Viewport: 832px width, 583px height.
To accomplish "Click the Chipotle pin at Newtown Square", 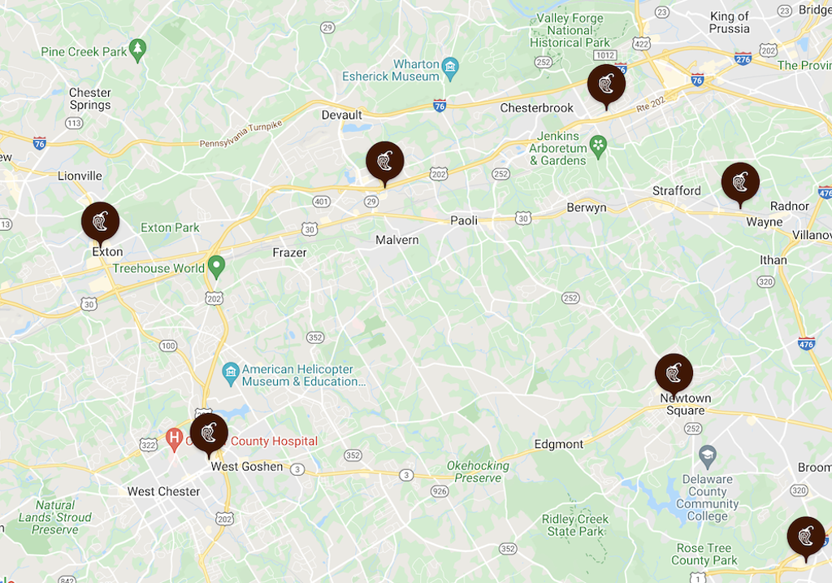I will [674, 374].
